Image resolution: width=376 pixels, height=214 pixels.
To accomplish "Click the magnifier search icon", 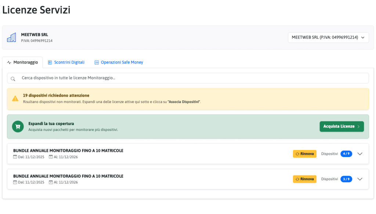I will (13, 78).
